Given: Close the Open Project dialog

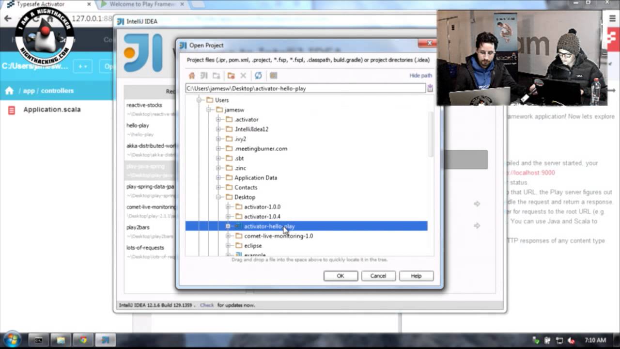Looking at the screenshot, I should click(x=429, y=43).
